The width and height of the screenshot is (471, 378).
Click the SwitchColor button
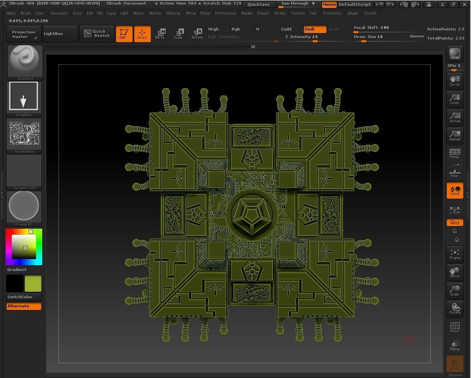[24, 297]
